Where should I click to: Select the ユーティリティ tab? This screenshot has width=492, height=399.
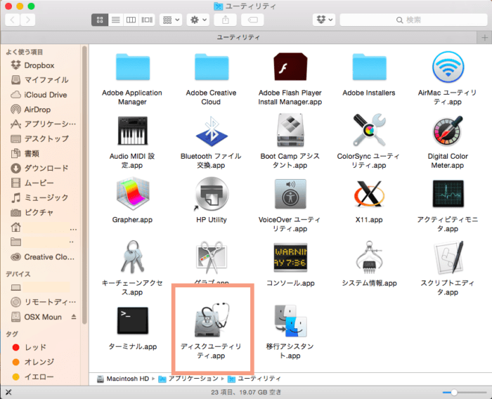tap(238, 37)
